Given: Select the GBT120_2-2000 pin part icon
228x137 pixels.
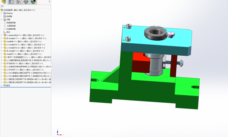Looking at the screenshot, I should tap(5, 60).
